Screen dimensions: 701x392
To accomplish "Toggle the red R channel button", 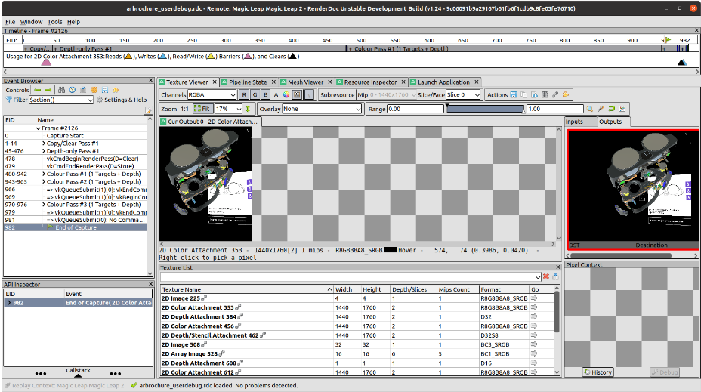I will (x=244, y=94).
